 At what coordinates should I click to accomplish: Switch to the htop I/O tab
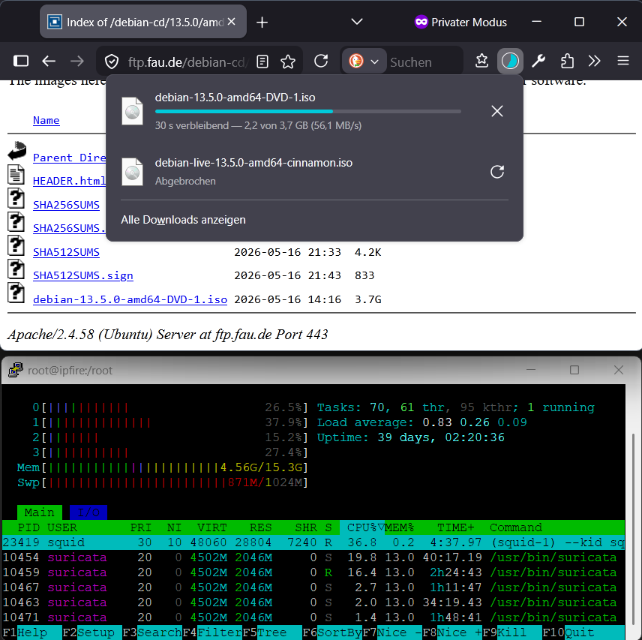(88, 512)
